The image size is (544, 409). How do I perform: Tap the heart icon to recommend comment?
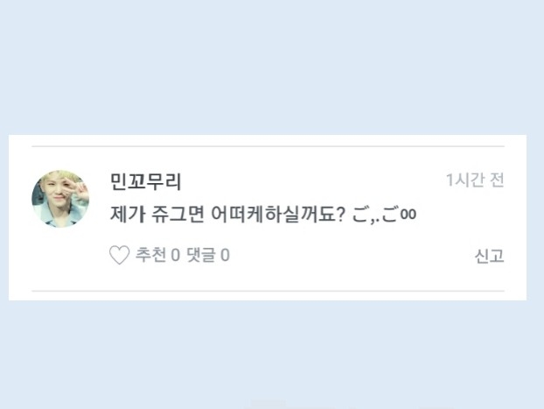[119, 255]
